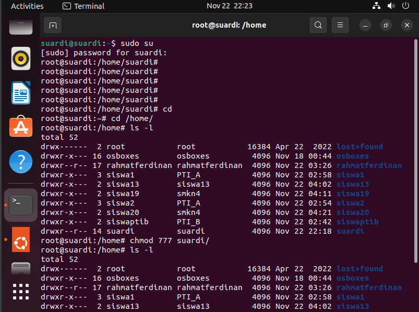Open the power system menu
Viewport: 419px width, 312px height.
click(405, 6)
